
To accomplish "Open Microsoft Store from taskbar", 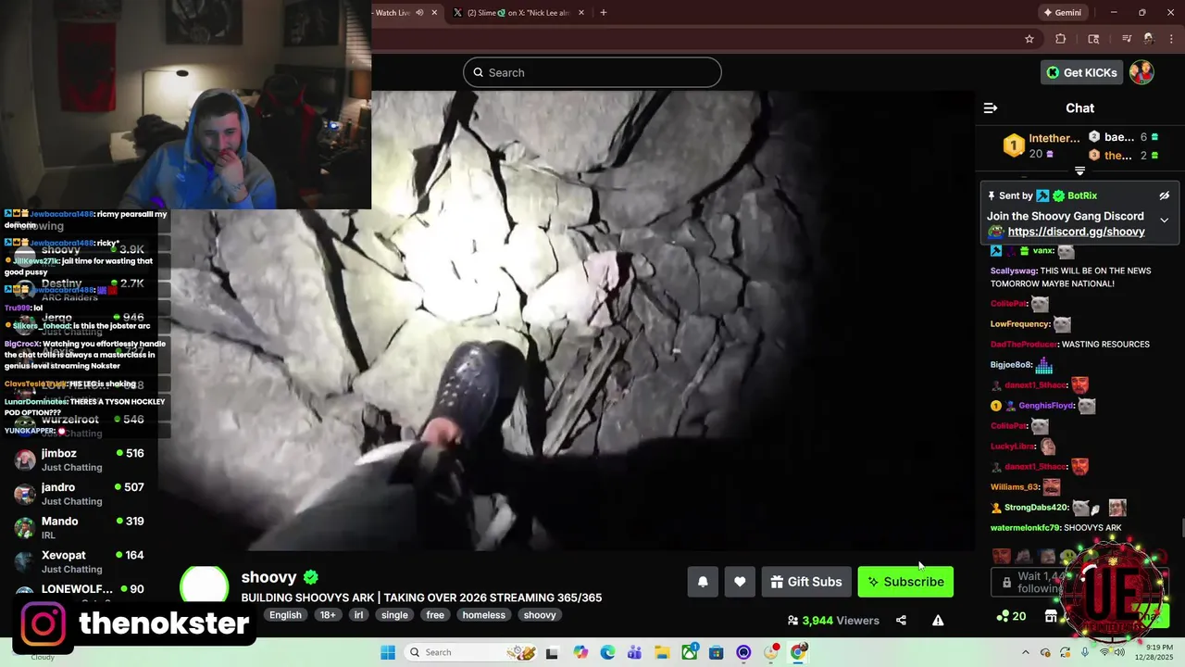I will 717,652.
